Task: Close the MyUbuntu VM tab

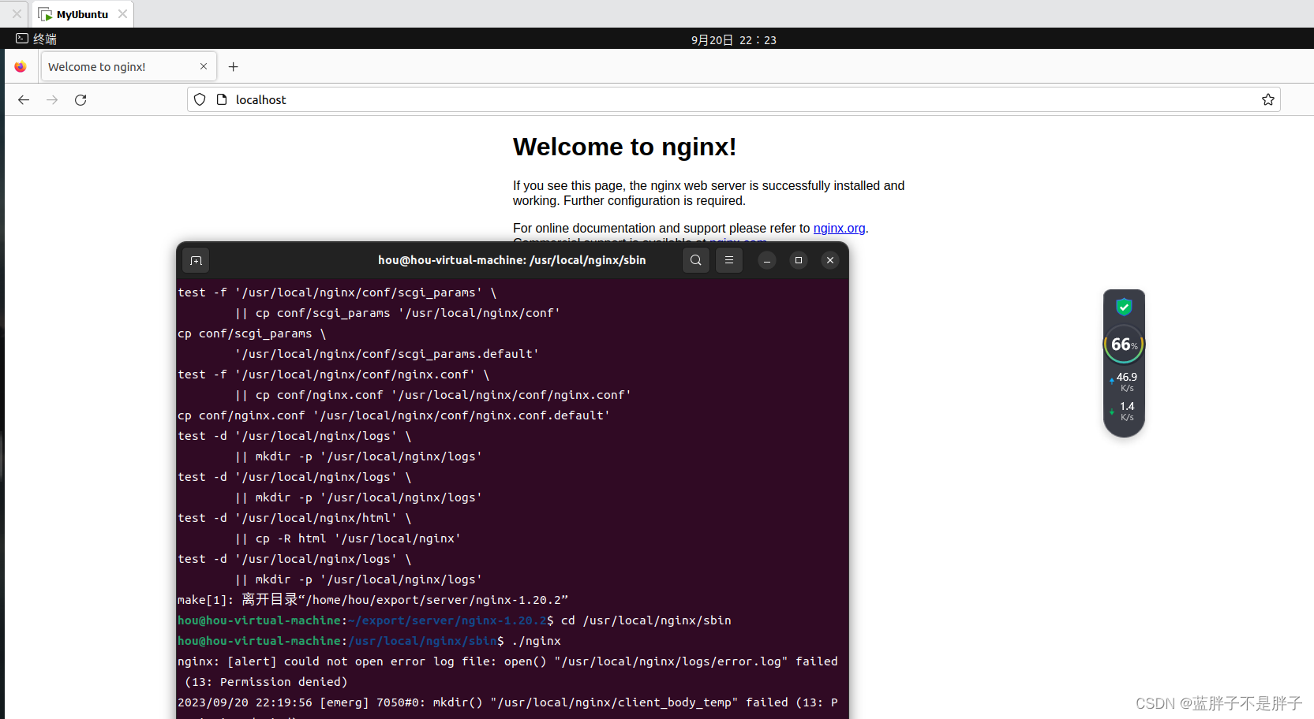Action: pos(122,14)
